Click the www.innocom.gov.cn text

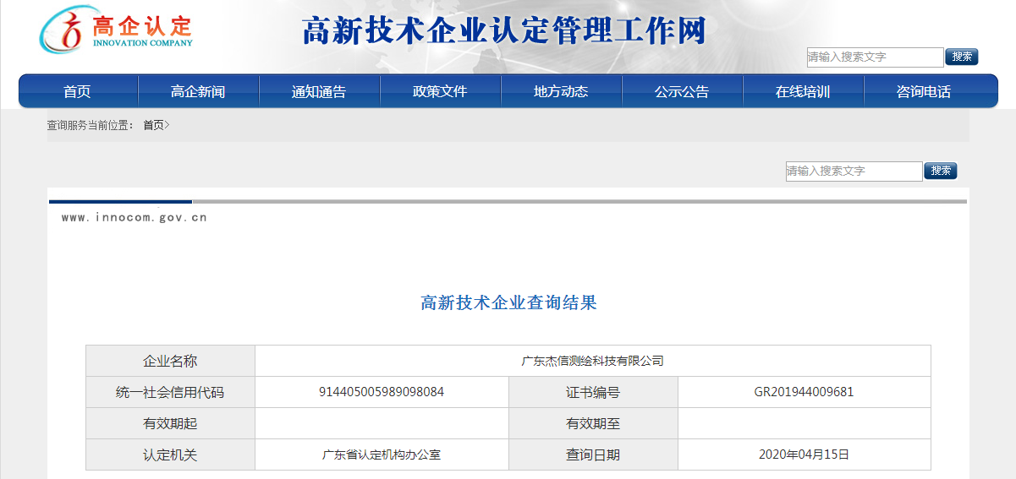click(135, 217)
